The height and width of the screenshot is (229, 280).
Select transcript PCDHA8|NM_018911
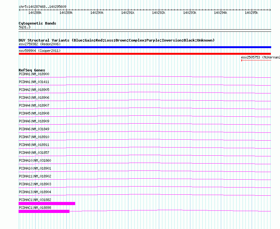(34, 145)
